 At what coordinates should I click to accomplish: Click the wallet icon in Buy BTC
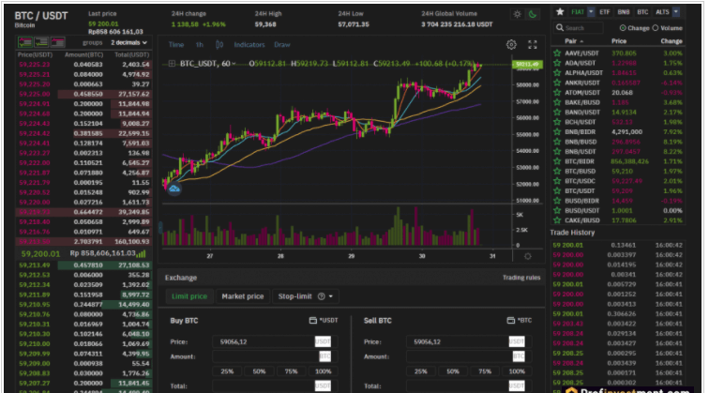[312, 322]
